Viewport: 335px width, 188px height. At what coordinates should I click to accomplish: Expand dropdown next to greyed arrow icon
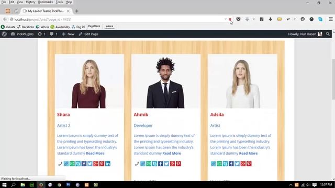pos(253,19)
